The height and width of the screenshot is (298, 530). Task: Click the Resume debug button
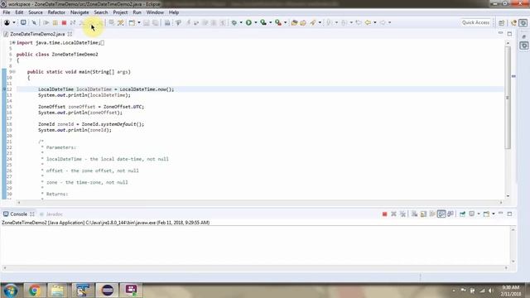click(x=46, y=22)
